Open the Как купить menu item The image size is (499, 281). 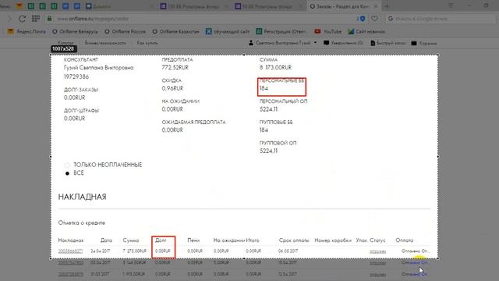coord(147,43)
